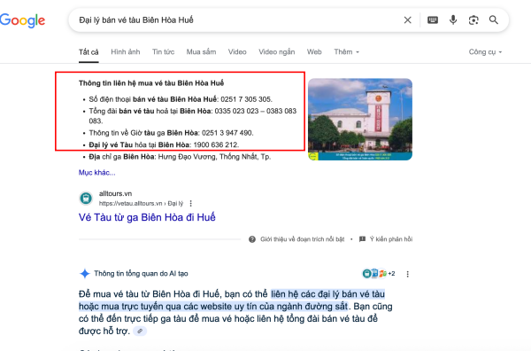
Task: Click text Thông tin tổng quan do AI tạo
Action: click(x=141, y=274)
